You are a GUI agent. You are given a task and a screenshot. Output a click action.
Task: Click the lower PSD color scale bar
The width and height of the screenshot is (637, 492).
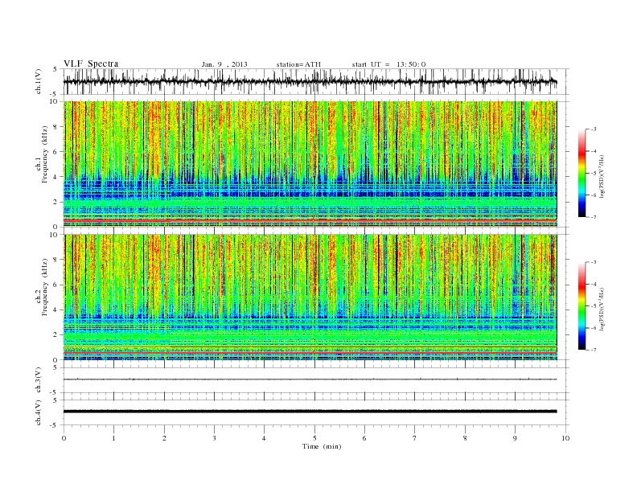click(x=582, y=306)
